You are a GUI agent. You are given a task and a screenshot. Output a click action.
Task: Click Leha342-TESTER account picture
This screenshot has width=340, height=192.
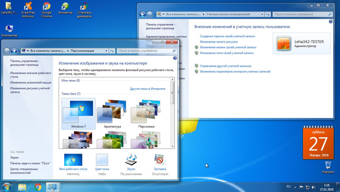(284, 43)
